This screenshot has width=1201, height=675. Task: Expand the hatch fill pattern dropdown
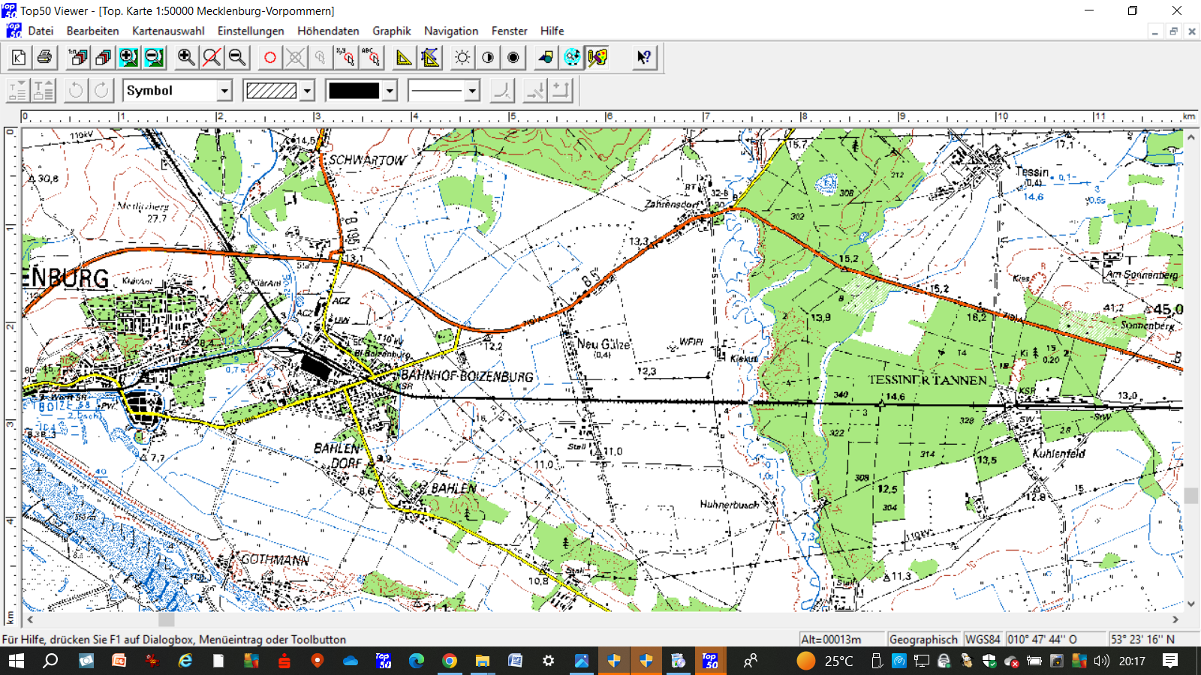coord(307,91)
